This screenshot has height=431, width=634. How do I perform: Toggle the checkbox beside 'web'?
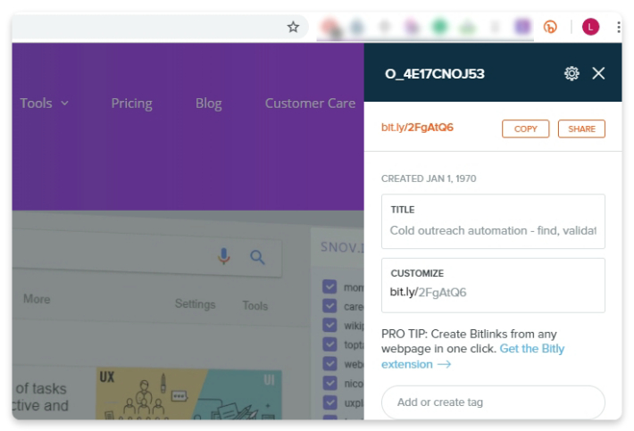click(x=330, y=363)
